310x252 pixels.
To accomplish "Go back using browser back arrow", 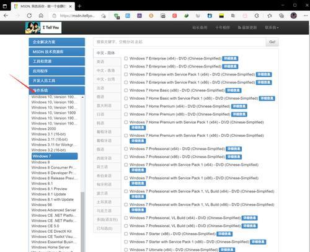I will click(6, 15).
